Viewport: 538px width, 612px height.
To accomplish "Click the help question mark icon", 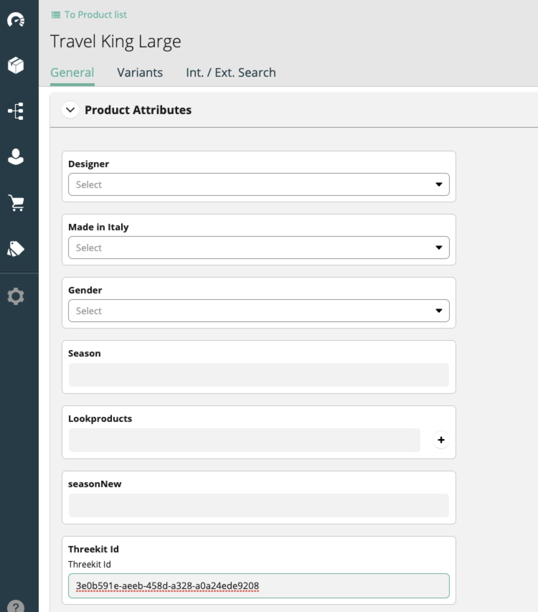I will coord(16,606).
